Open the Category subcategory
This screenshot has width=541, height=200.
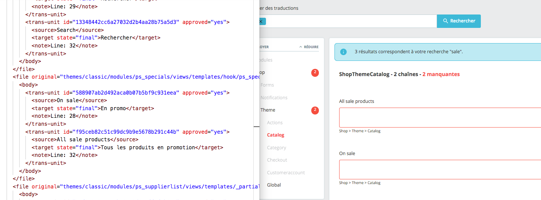tap(276, 147)
